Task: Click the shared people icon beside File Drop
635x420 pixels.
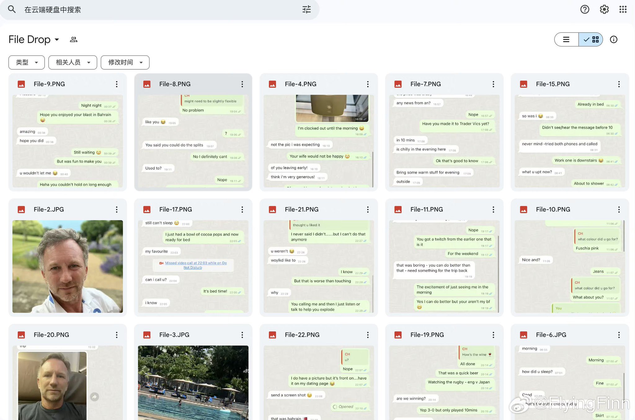Action: click(x=73, y=40)
